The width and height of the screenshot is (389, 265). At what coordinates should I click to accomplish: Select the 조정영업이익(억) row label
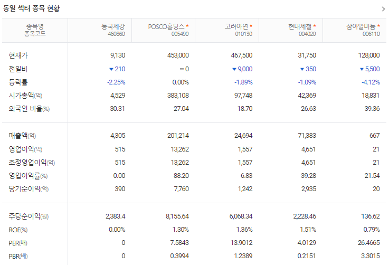tap(32, 163)
